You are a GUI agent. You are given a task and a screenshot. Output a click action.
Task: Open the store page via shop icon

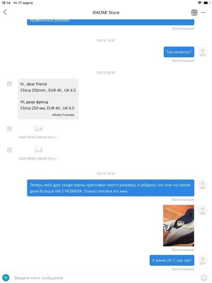(194, 12)
